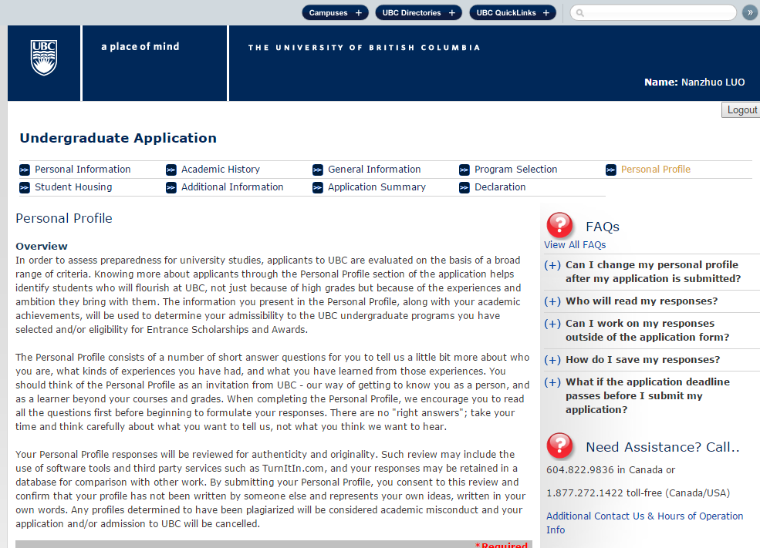Viewport: 760px width, 548px height.
Task: Click 'The University of British Columbia' header
Action: [x=364, y=48]
